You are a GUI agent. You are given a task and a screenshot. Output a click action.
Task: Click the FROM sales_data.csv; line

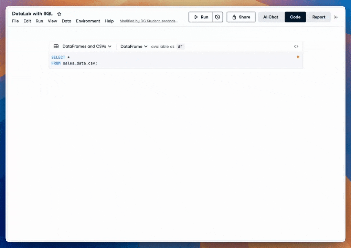(x=74, y=63)
